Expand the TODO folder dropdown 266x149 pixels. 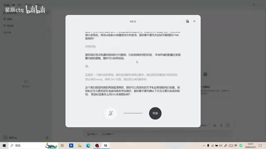pos(108,134)
